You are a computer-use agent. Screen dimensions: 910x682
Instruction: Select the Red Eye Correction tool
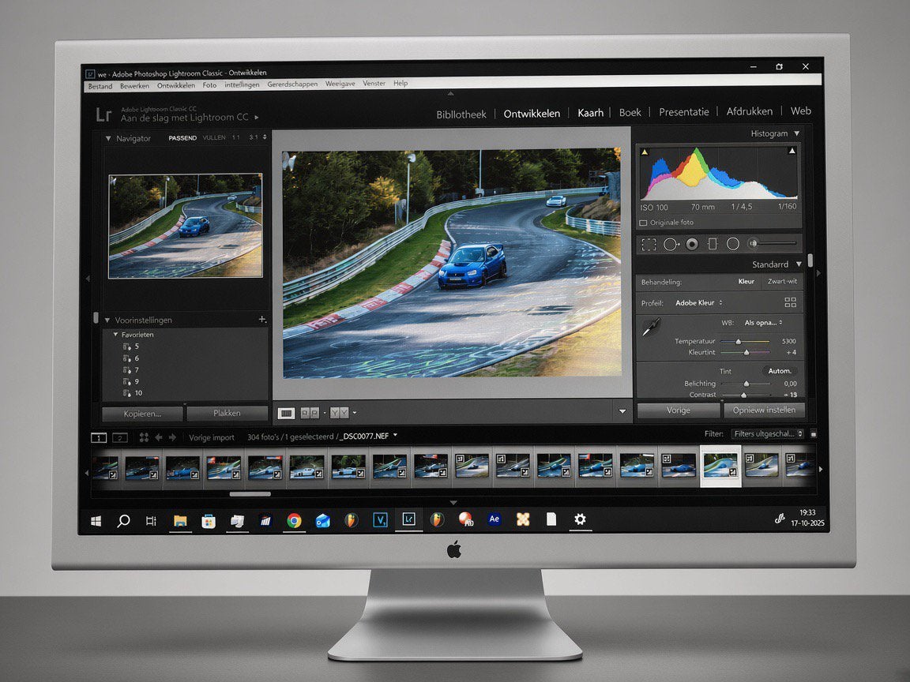click(x=692, y=244)
